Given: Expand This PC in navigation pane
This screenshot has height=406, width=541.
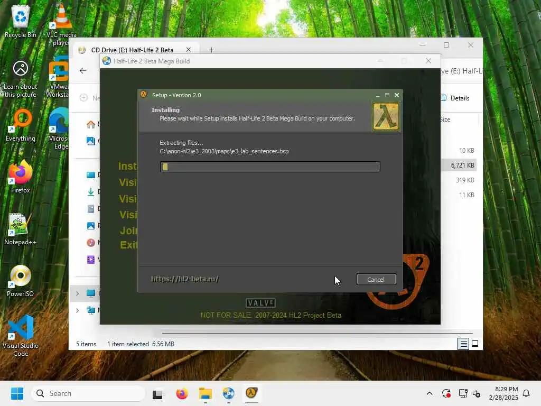Looking at the screenshot, I should [x=78, y=293].
